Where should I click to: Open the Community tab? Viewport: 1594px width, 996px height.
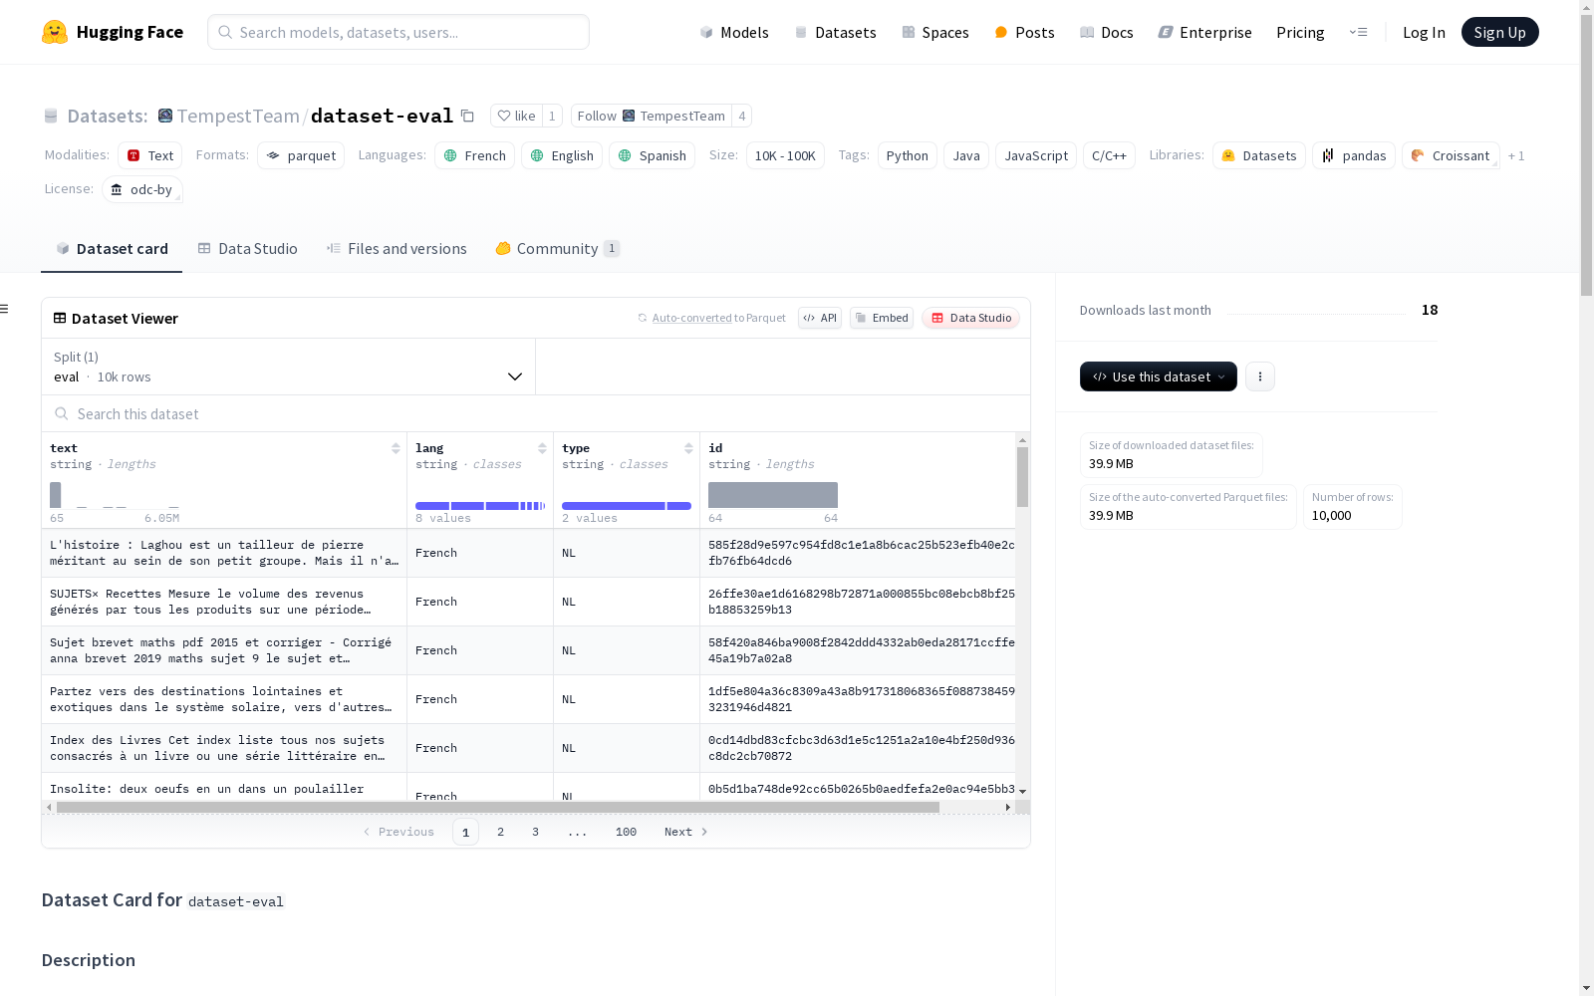[558, 249]
